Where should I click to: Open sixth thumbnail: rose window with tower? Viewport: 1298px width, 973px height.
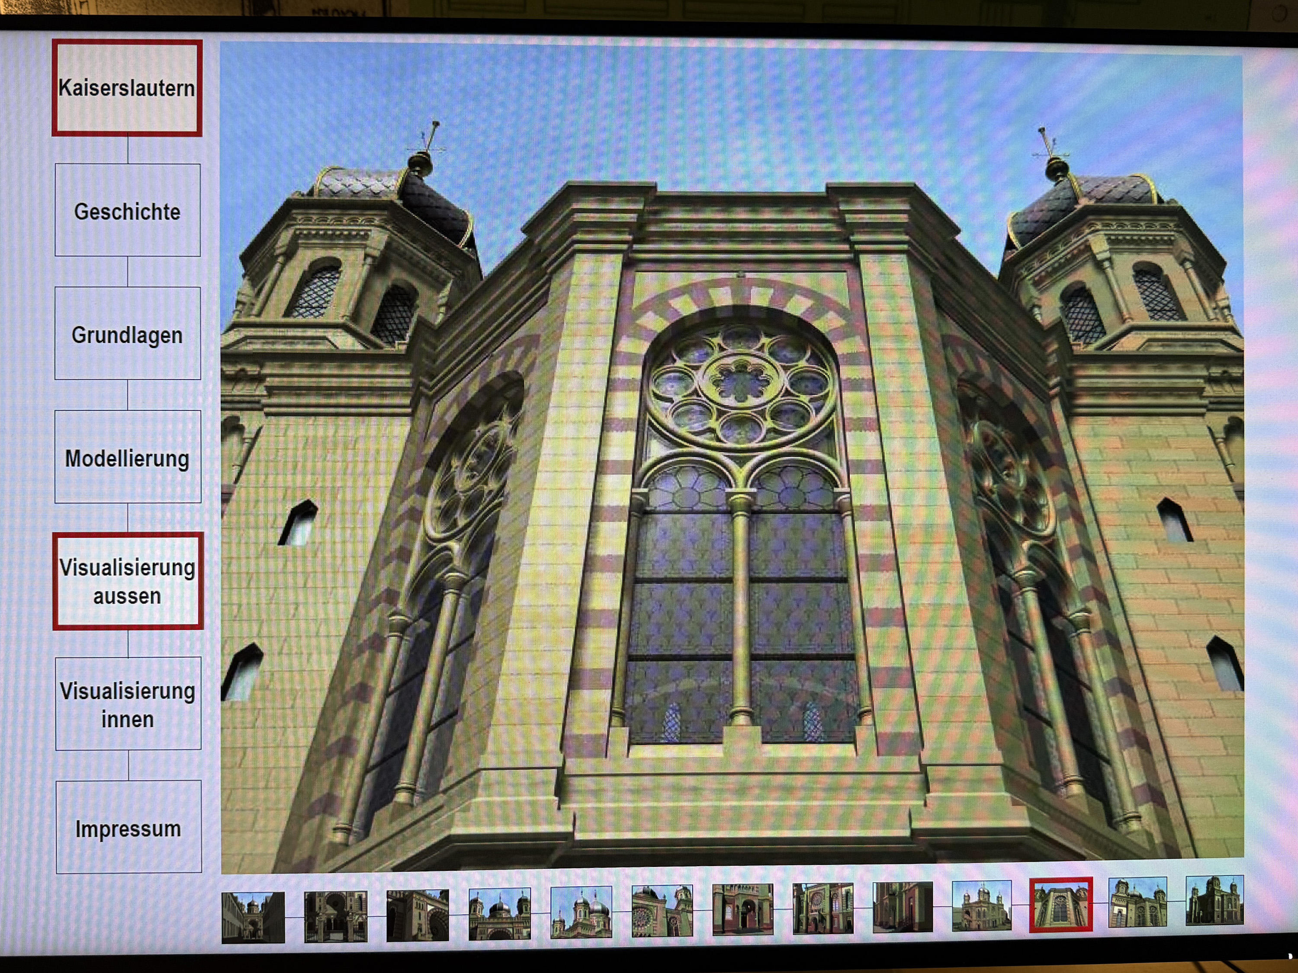click(x=662, y=910)
